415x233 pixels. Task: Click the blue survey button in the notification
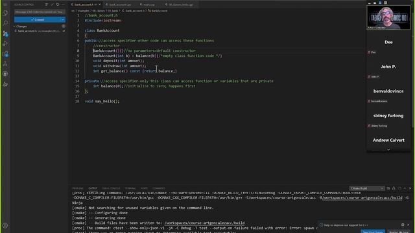(373, 232)
